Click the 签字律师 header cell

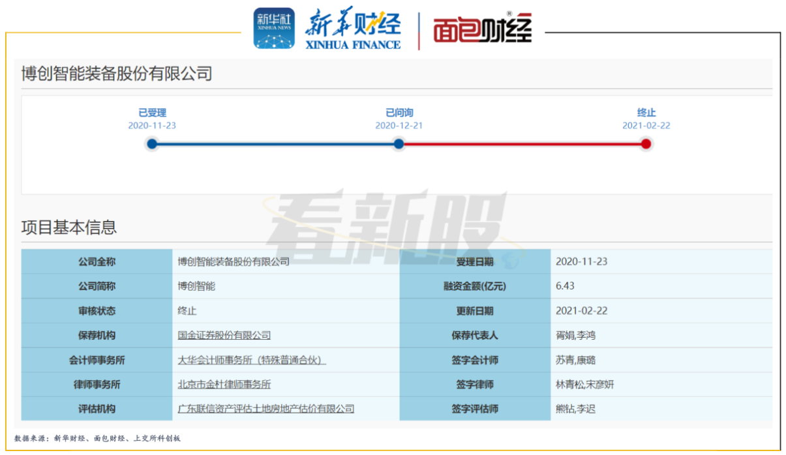pyautogui.click(x=475, y=385)
